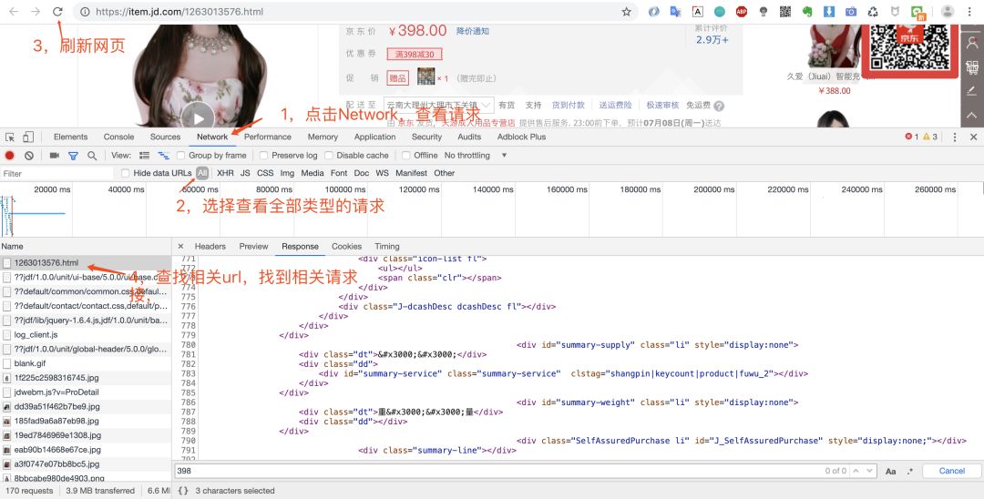Play the product video
The width and height of the screenshot is (984, 499).
199,117
